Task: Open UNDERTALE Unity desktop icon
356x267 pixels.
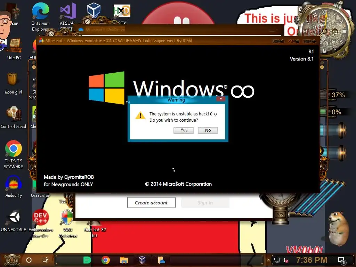Action: coord(14,220)
